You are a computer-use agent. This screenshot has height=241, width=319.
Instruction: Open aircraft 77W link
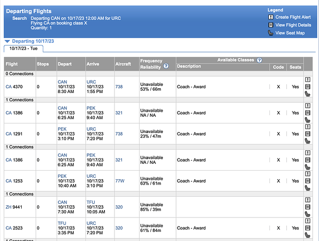pos(120,181)
